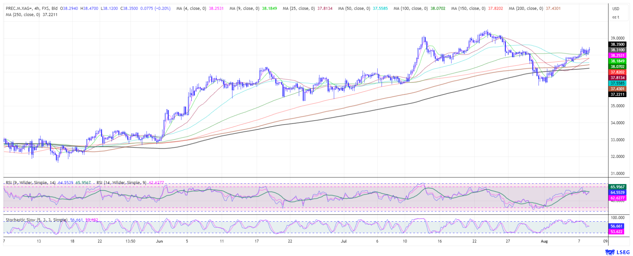The width and height of the screenshot is (633, 256).
Task: Open the oz t unit selector
Action: 615,17
